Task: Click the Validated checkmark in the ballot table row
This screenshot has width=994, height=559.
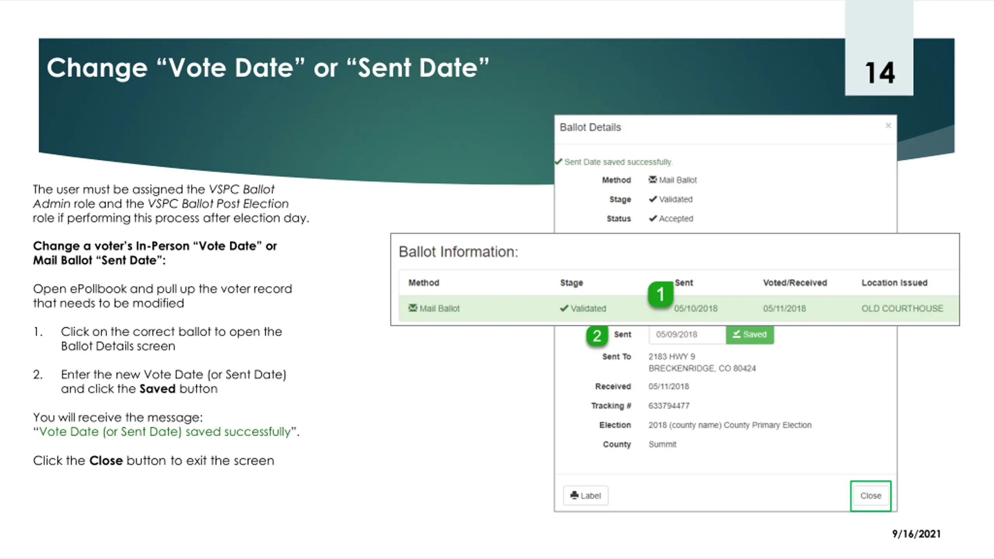Action: [564, 308]
